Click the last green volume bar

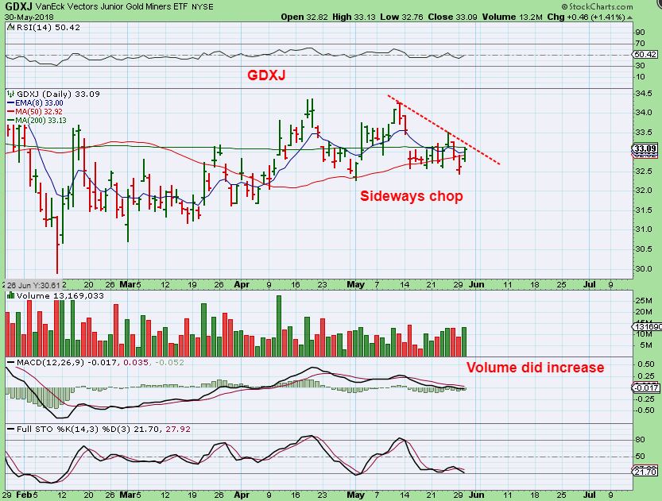[x=464, y=342]
